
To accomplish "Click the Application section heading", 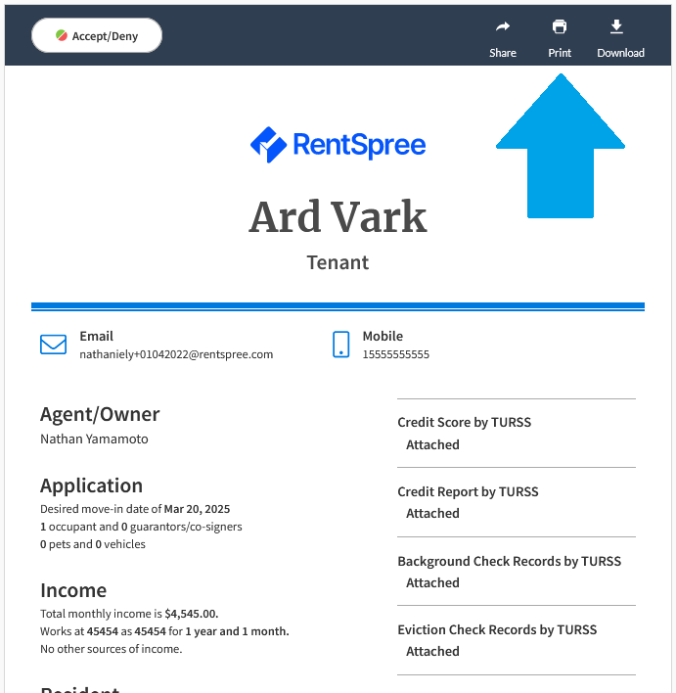I will tap(91, 485).
